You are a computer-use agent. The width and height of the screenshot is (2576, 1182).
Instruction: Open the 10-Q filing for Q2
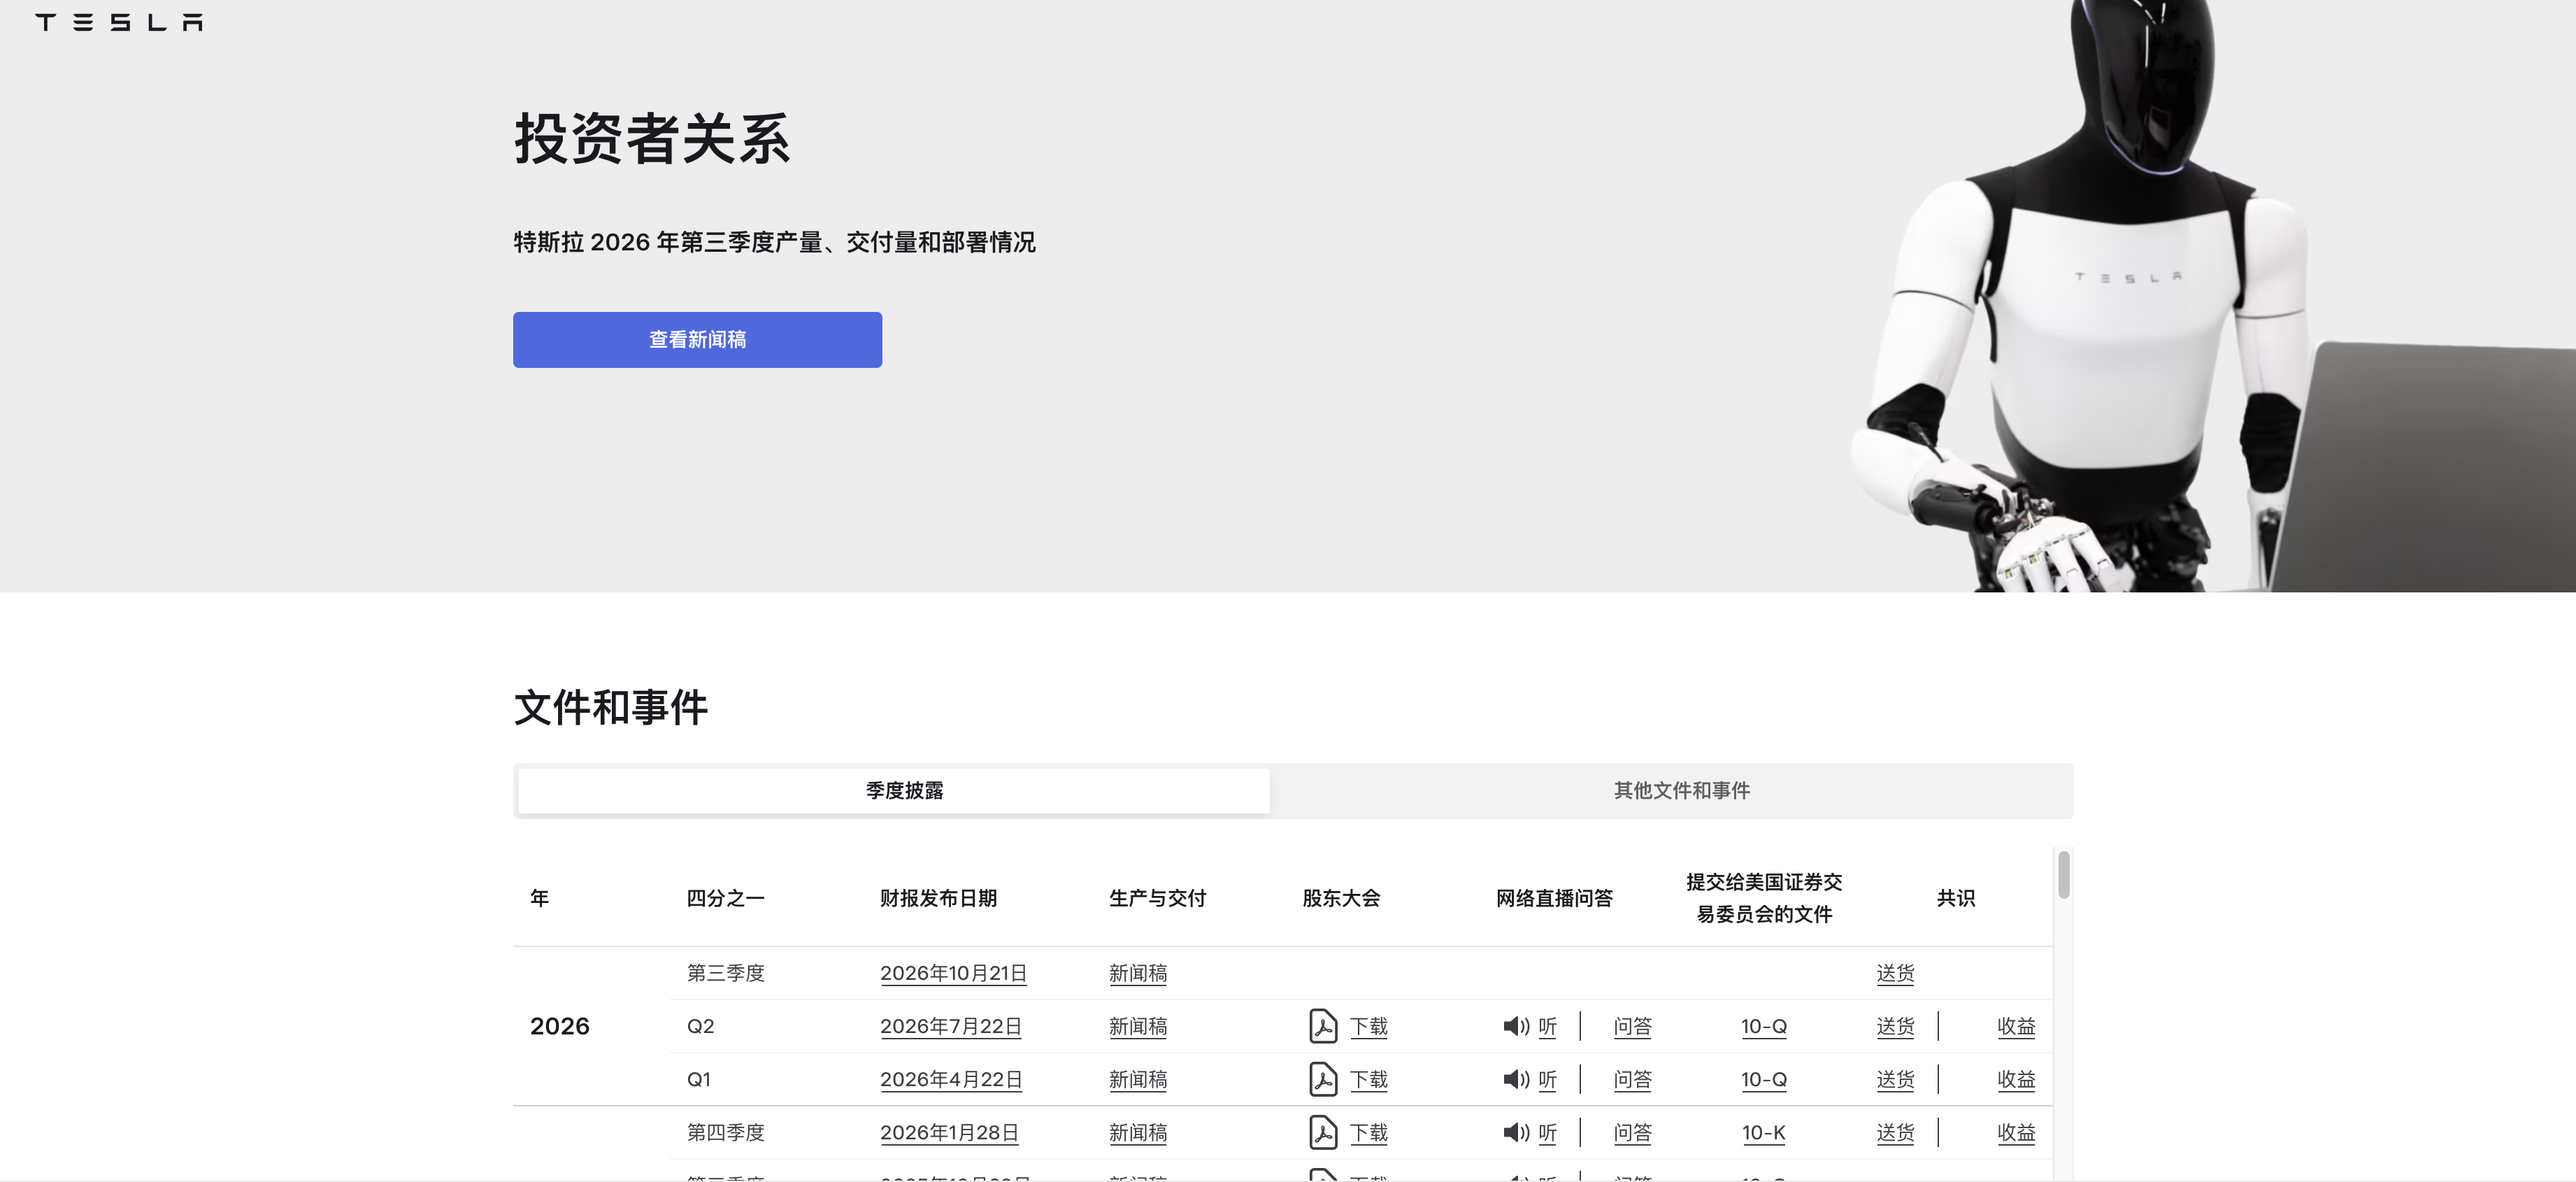pyautogui.click(x=1763, y=1026)
